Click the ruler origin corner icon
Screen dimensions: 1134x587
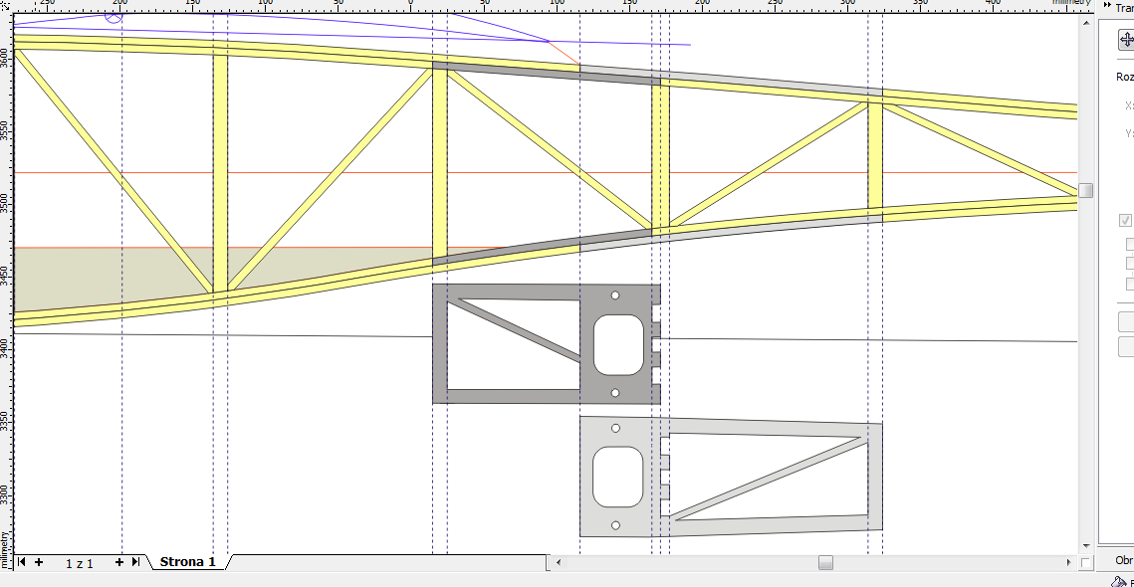6,5
